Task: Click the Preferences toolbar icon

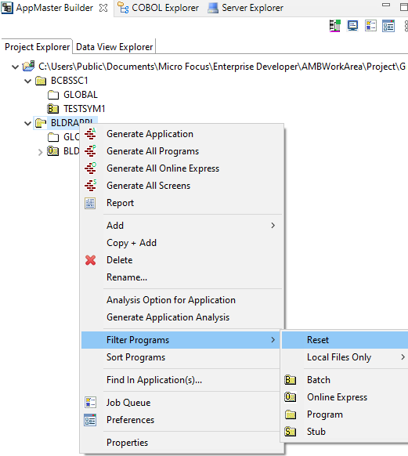Action: pos(388,26)
